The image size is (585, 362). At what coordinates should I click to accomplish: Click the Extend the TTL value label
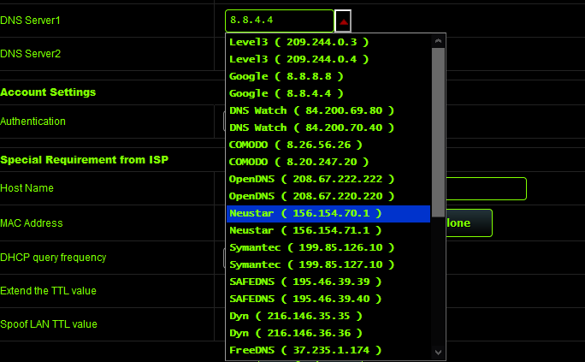point(48,291)
